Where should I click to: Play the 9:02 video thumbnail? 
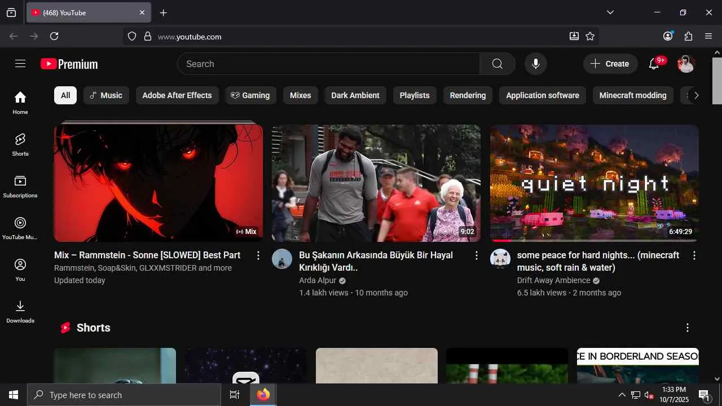tap(376, 183)
